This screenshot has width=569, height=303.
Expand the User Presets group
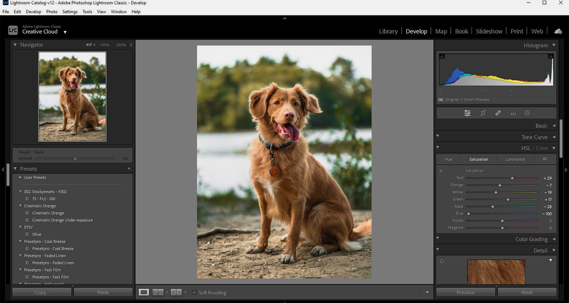point(21,177)
